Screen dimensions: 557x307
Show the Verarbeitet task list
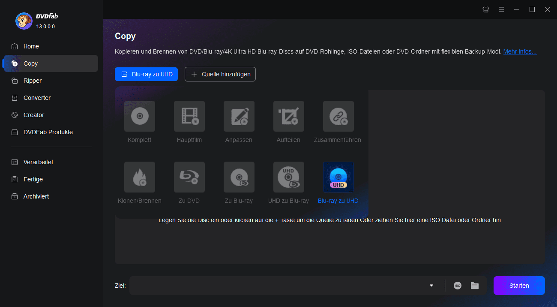(51, 162)
